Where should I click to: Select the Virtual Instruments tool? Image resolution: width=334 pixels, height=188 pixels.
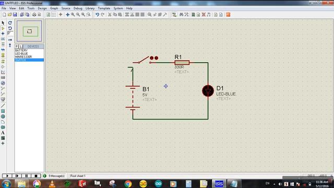pos(3,99)
